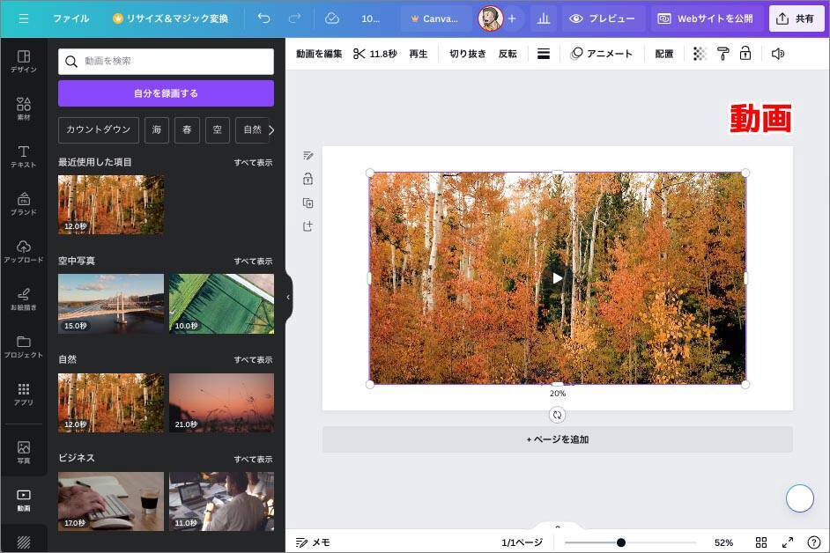Collapse the side panel with arrow handle

click(x=288, y=298)
